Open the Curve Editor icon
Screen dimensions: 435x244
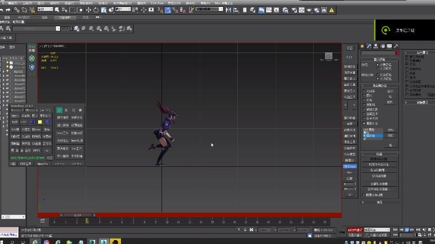tap(269, 10)
